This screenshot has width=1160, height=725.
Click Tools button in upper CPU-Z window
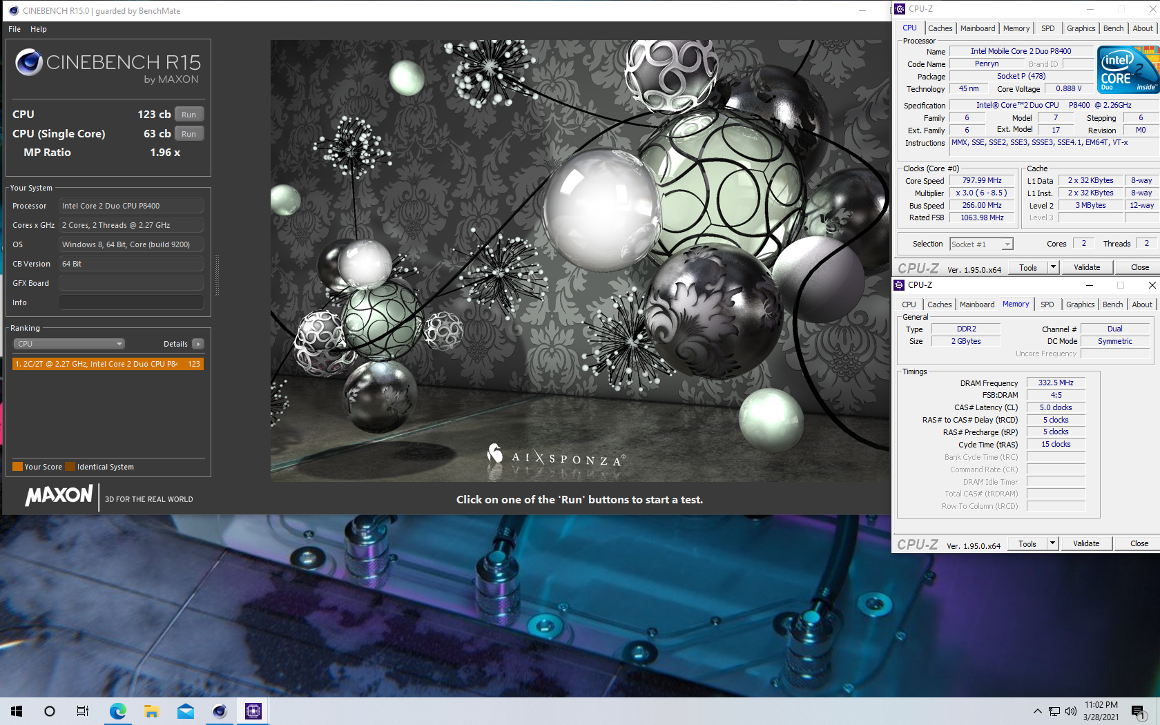coord(1028,268)
